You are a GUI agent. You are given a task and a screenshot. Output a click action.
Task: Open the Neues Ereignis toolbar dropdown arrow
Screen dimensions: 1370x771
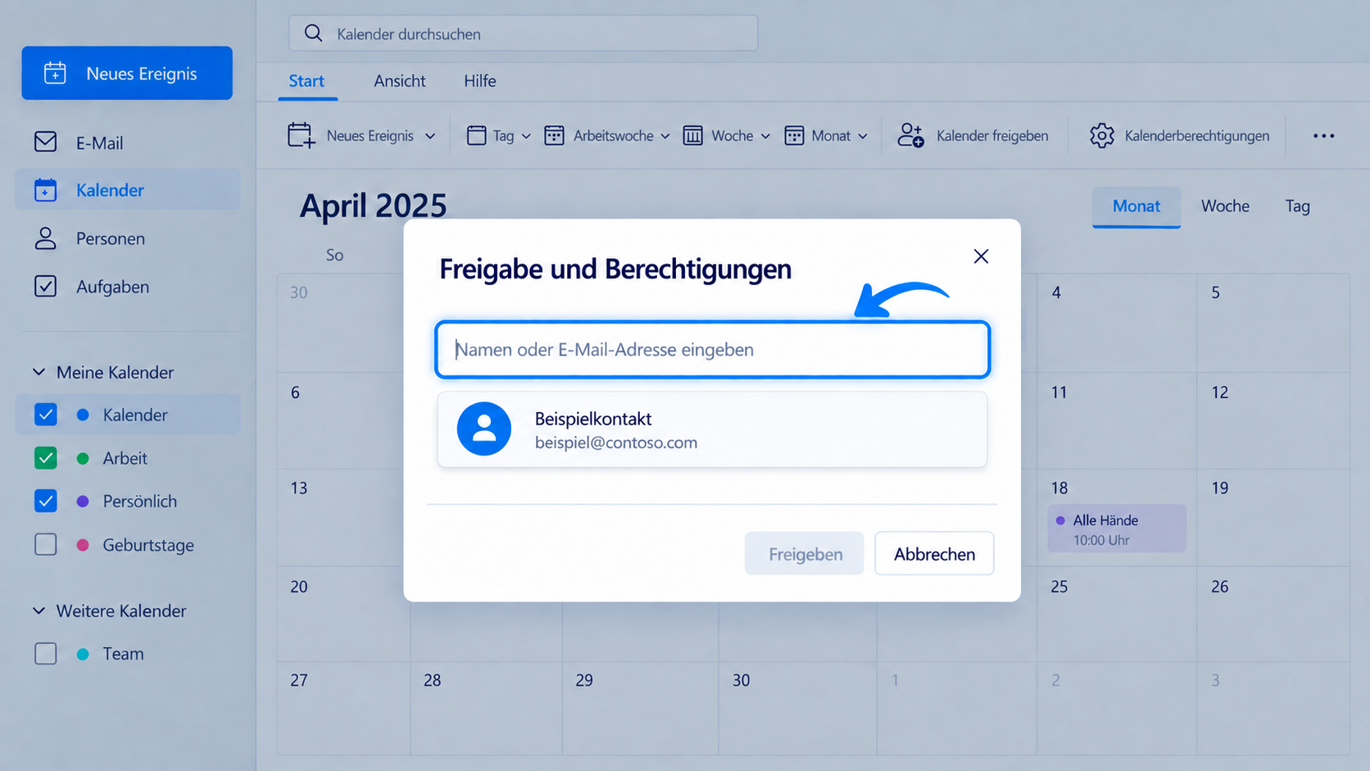(x=430, y=136)
